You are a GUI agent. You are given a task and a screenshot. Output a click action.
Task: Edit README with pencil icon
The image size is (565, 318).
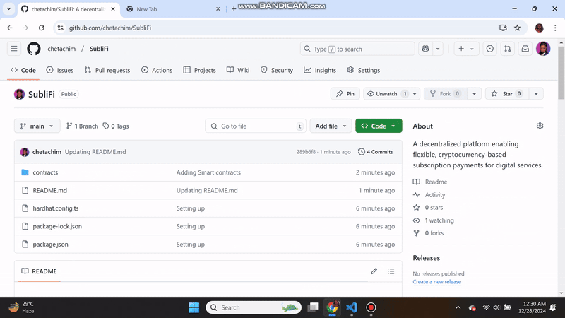pos(374,271)
